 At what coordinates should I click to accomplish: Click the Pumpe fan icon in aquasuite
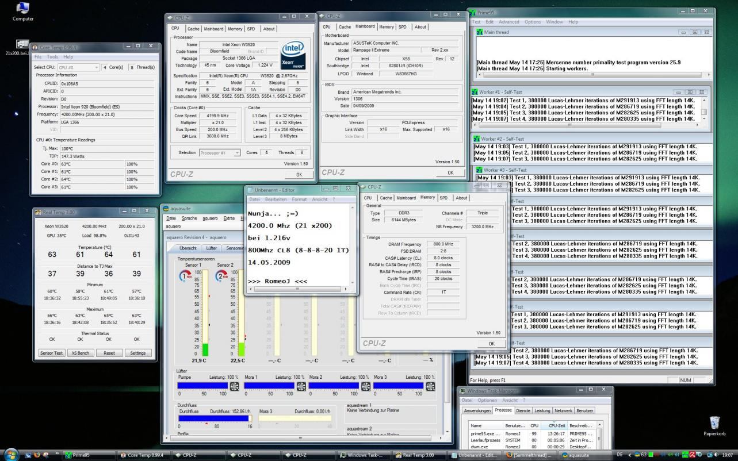pyautogui.click(x=235, y=386)
